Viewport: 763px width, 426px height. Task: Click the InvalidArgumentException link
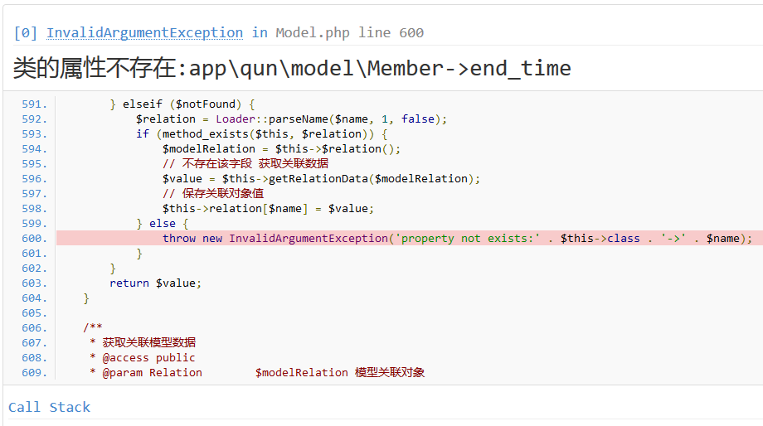[x=144, y=33]
